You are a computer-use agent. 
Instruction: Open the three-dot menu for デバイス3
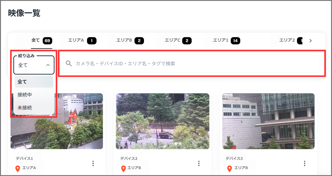click(304, 163)
